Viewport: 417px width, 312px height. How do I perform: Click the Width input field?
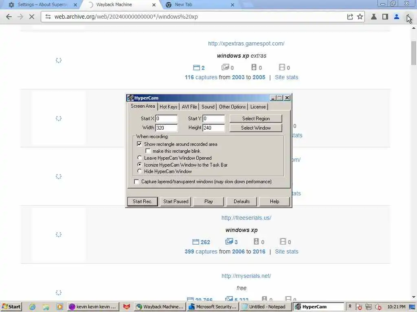[166, 128]
